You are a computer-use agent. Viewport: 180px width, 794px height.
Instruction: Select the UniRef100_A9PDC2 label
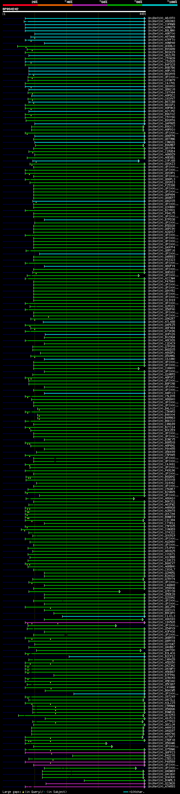[161, 95]
